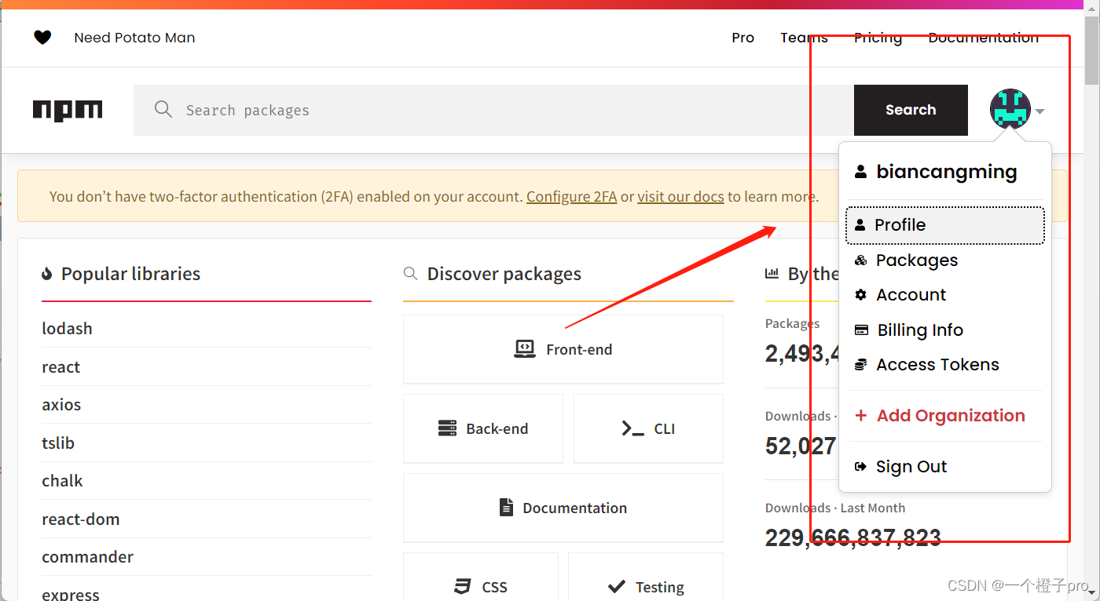Click the Need Potato Man text
The height and width of the screenshot is (601, 1100).
coord(134,38)
